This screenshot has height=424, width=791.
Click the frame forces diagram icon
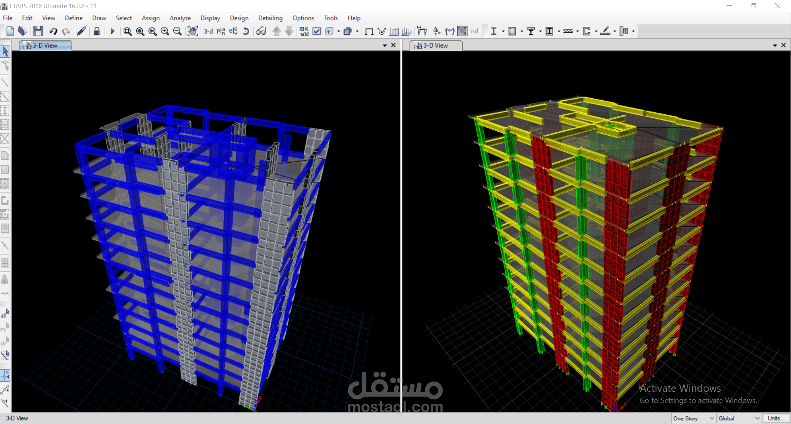pos(450,31)
